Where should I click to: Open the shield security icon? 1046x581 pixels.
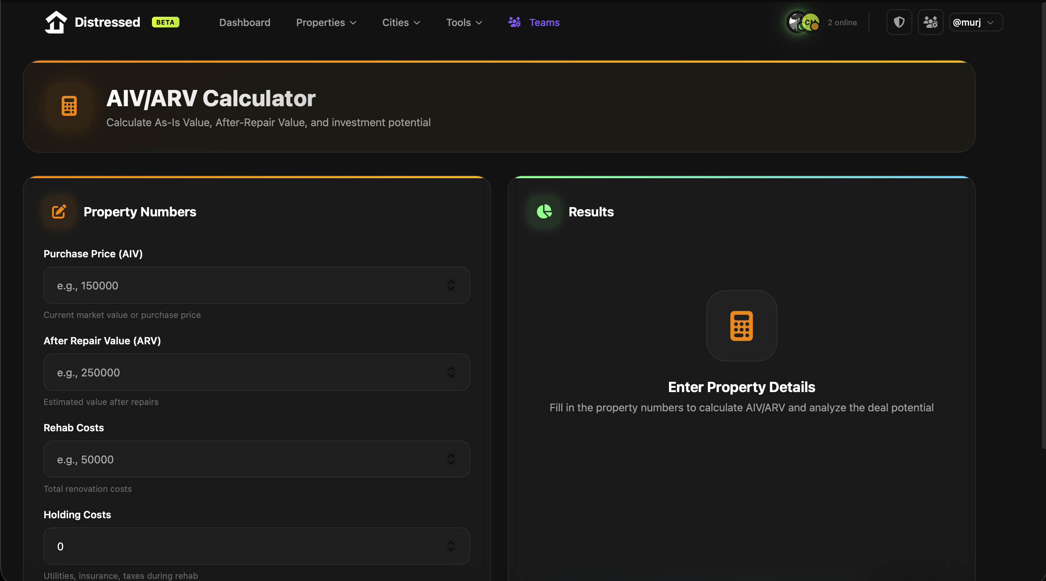899,22
